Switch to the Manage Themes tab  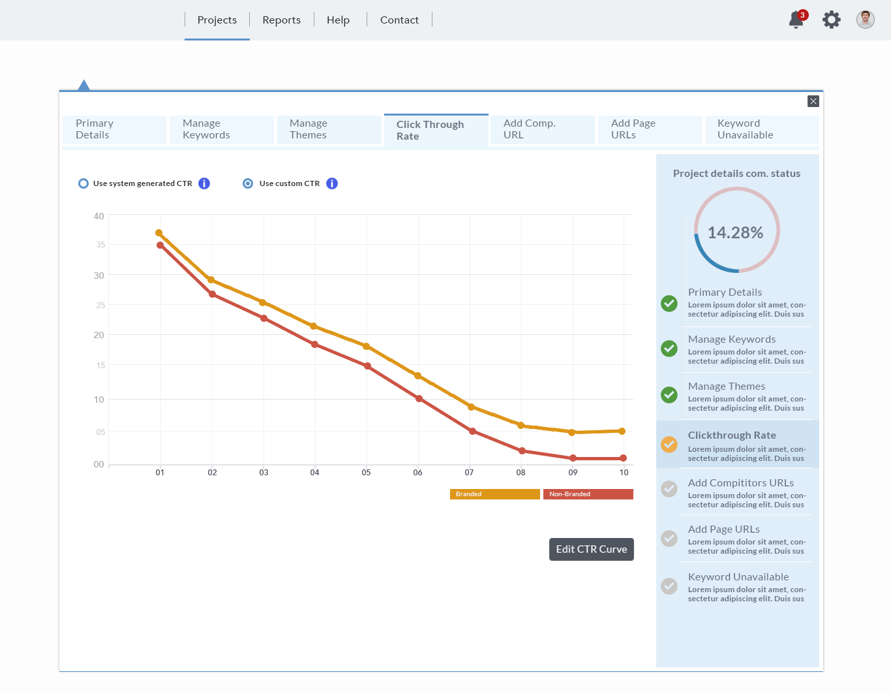click(329, 129)
